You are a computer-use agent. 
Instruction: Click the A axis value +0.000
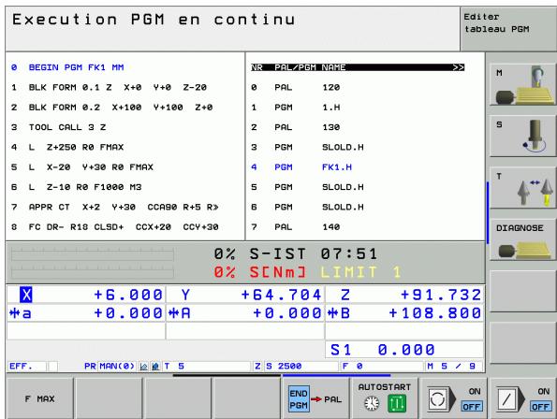point(287,313)
